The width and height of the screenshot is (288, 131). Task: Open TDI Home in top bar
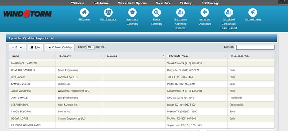click(x=77, y=3)
